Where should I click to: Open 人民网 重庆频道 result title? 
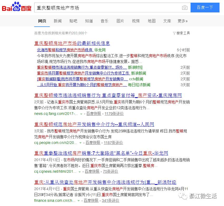94,124
